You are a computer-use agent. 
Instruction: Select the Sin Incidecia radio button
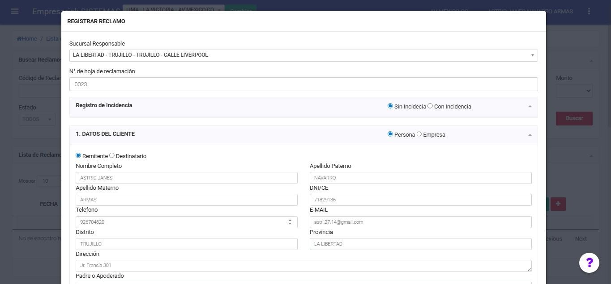[x=390, y=106]
